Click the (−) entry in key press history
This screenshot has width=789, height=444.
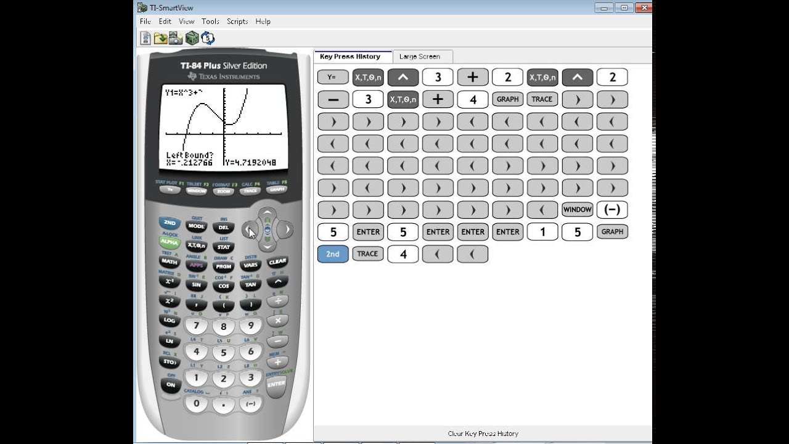coord(612,210)
